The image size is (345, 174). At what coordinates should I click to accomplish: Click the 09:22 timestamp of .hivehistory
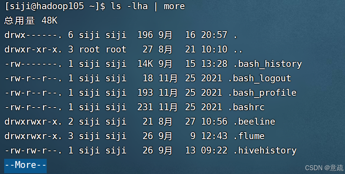point(214,151)
